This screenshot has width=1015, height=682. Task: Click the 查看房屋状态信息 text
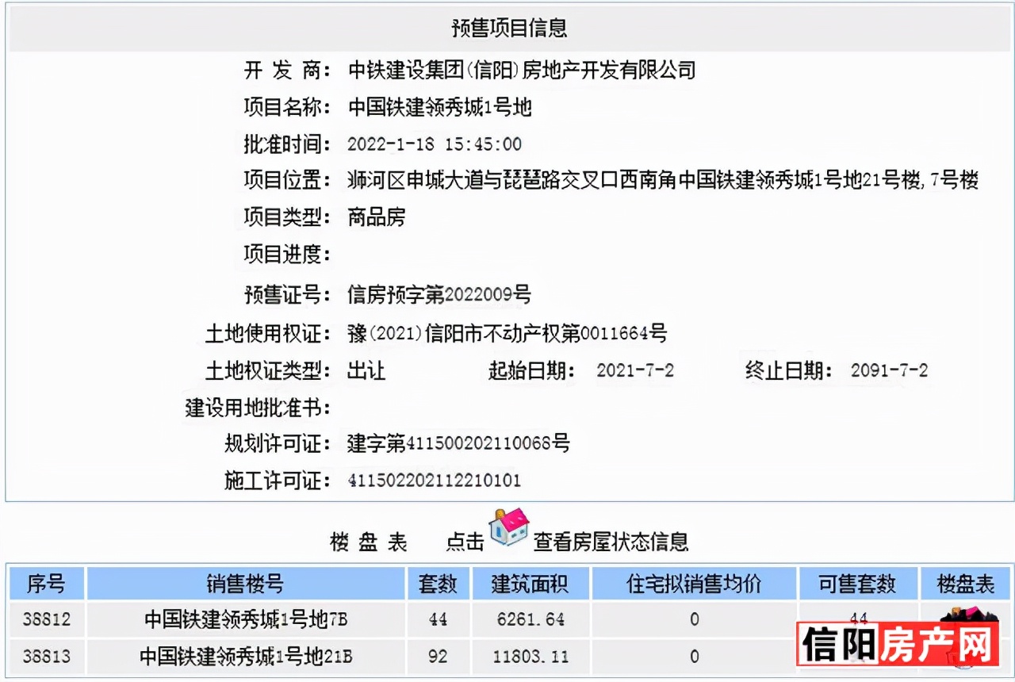tap(611, 542)
